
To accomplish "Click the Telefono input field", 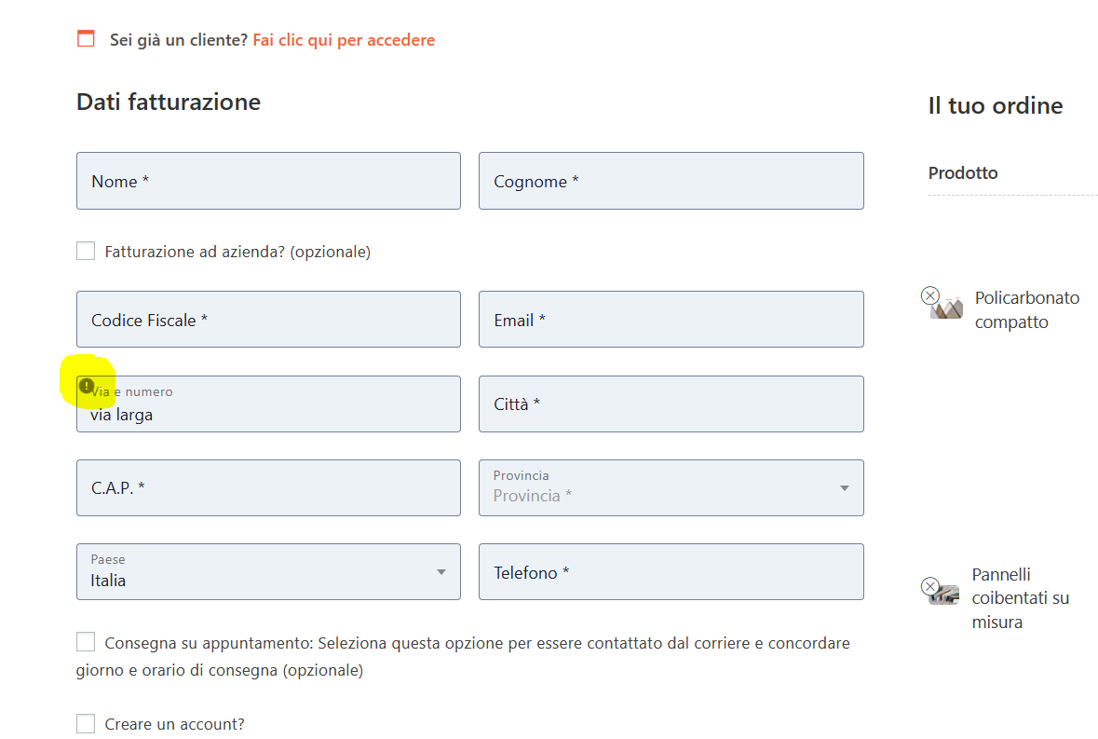I will [x=671, y=571].
